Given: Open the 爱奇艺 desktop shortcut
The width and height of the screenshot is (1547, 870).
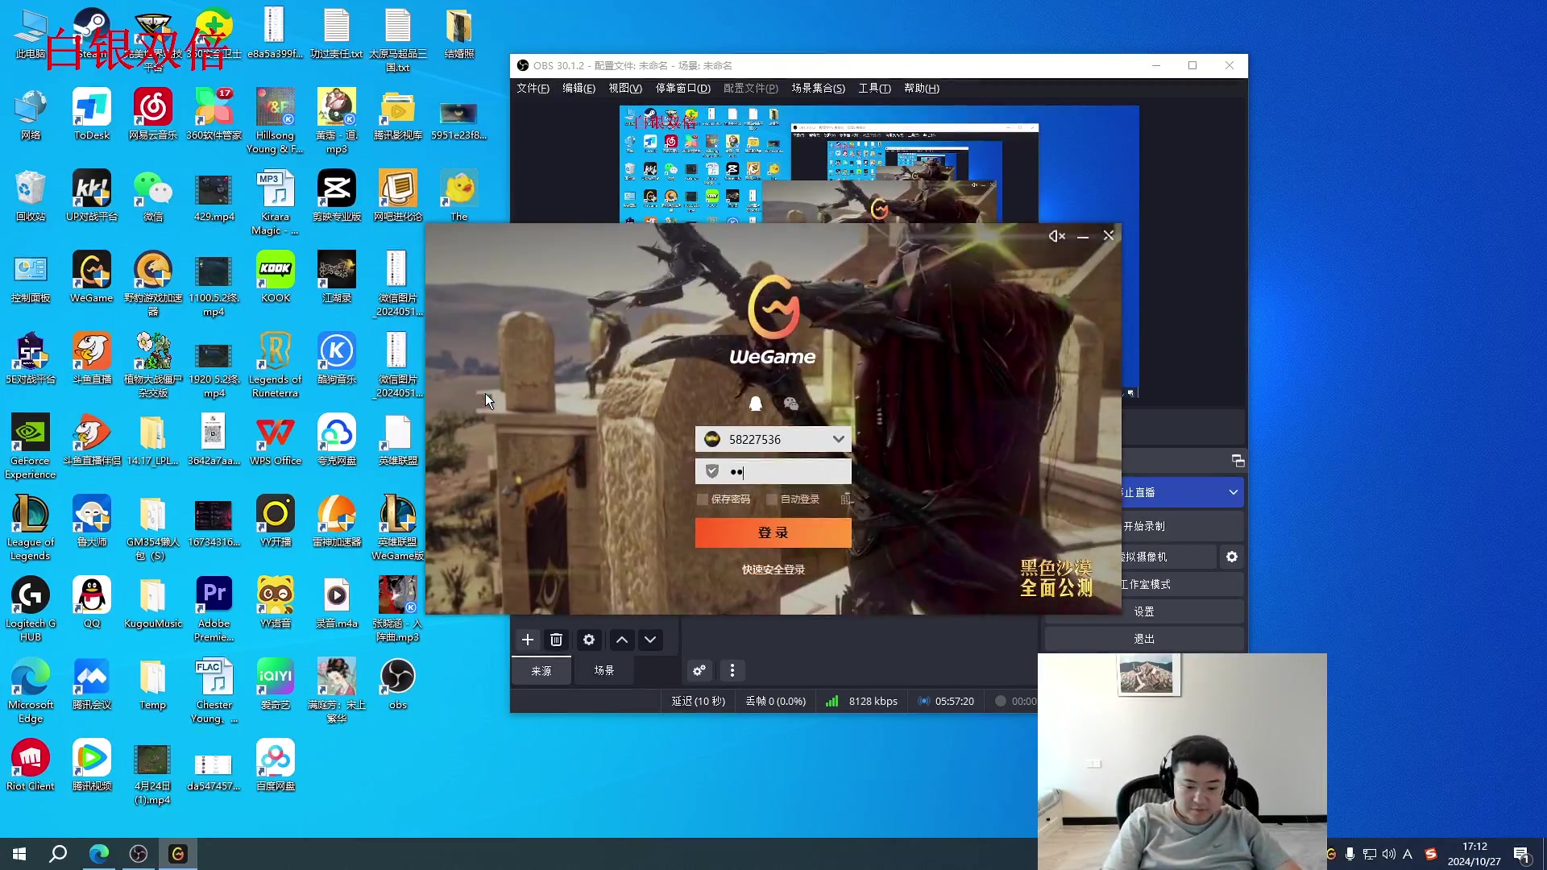Looking at the screenshot, I should point(276,683).
